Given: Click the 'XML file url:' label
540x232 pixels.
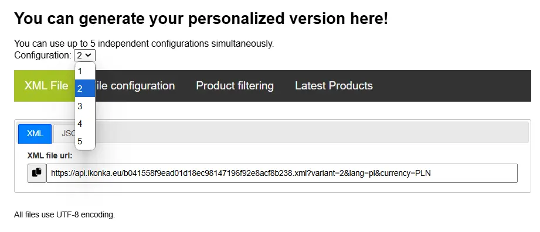Looking at the screenshot, I should [50, 155].
